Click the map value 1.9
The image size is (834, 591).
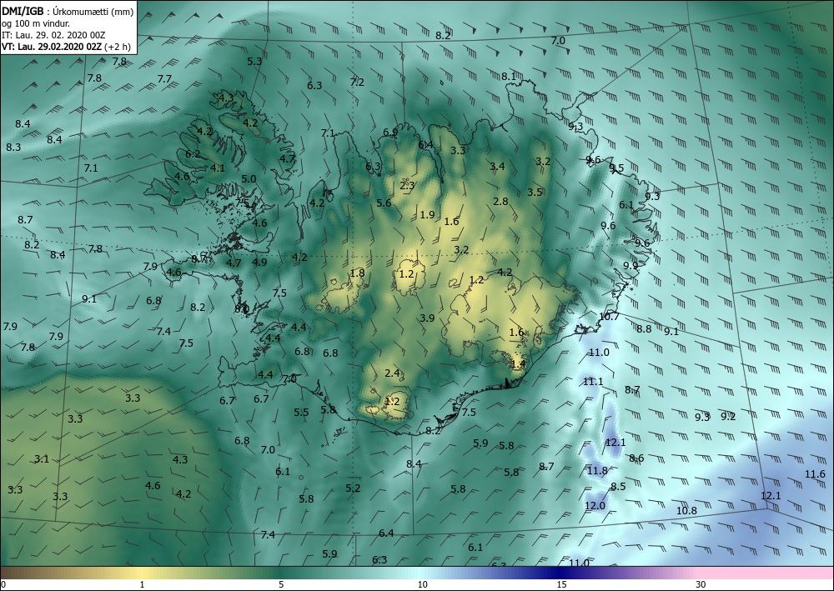[x=427, y=215]
